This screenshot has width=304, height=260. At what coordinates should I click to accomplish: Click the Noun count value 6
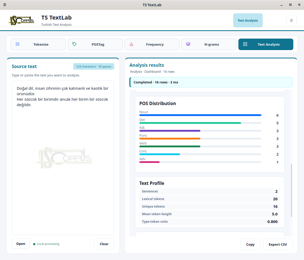[277, 115]
